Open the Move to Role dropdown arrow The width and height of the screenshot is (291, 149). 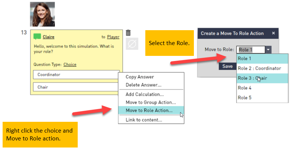click(x=268, y=50)
